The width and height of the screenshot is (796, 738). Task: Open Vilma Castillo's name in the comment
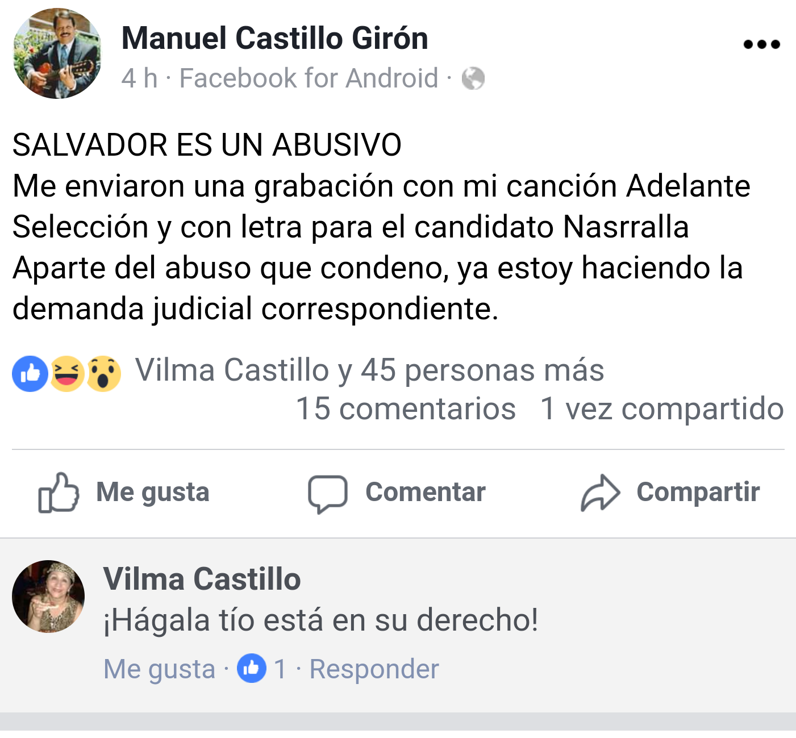tap(202, 579)
